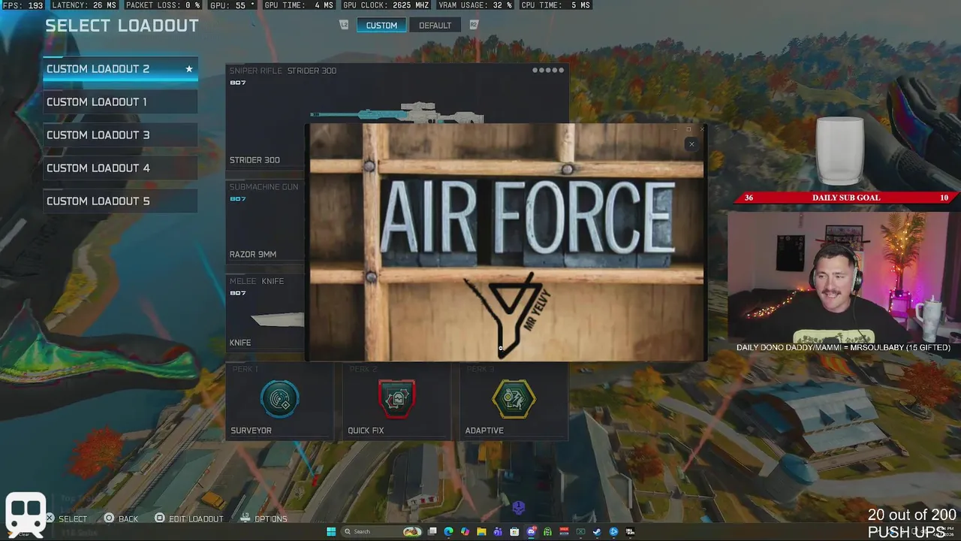Screen dimensions: 961x541
Task: Open File Explorer from the taskbar
Action: (x=481, y=532)
